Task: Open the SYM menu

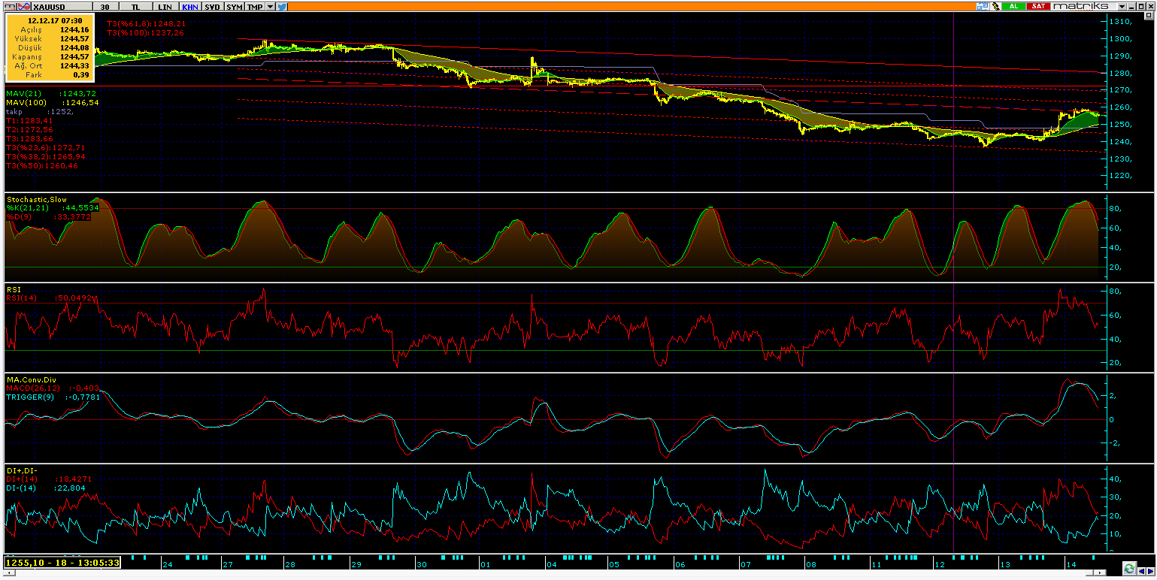Action: click(x=235, y=5)
